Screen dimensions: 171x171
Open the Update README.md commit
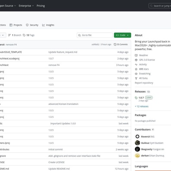tap(59, 169)
